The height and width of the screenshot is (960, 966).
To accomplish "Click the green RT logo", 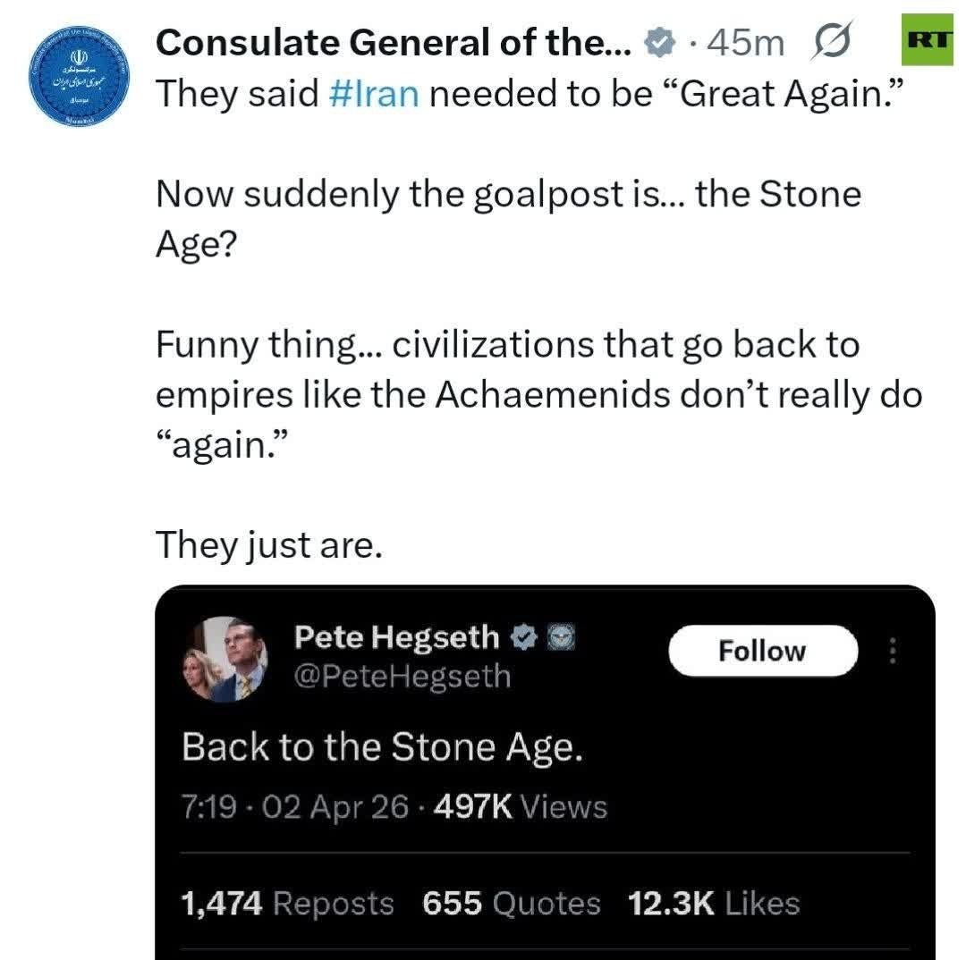I will (x=931, y=39).
